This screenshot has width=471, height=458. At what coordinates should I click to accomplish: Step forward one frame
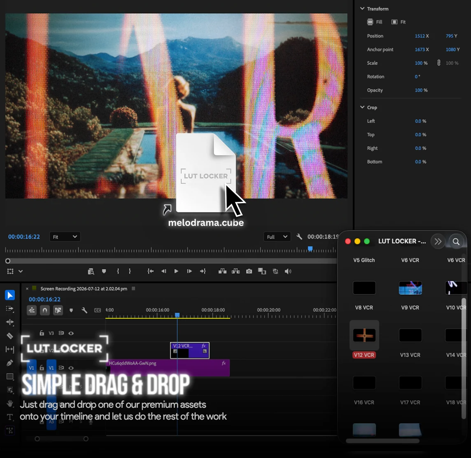(189, 271)
